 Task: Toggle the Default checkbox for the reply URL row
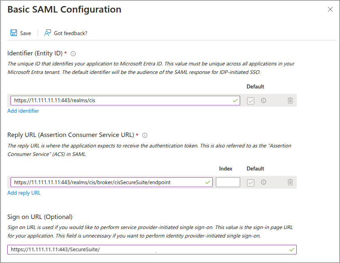(251, 183)
